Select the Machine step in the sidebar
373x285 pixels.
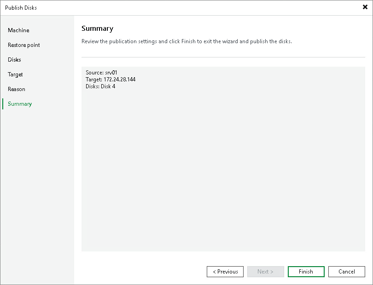point(18,30)
